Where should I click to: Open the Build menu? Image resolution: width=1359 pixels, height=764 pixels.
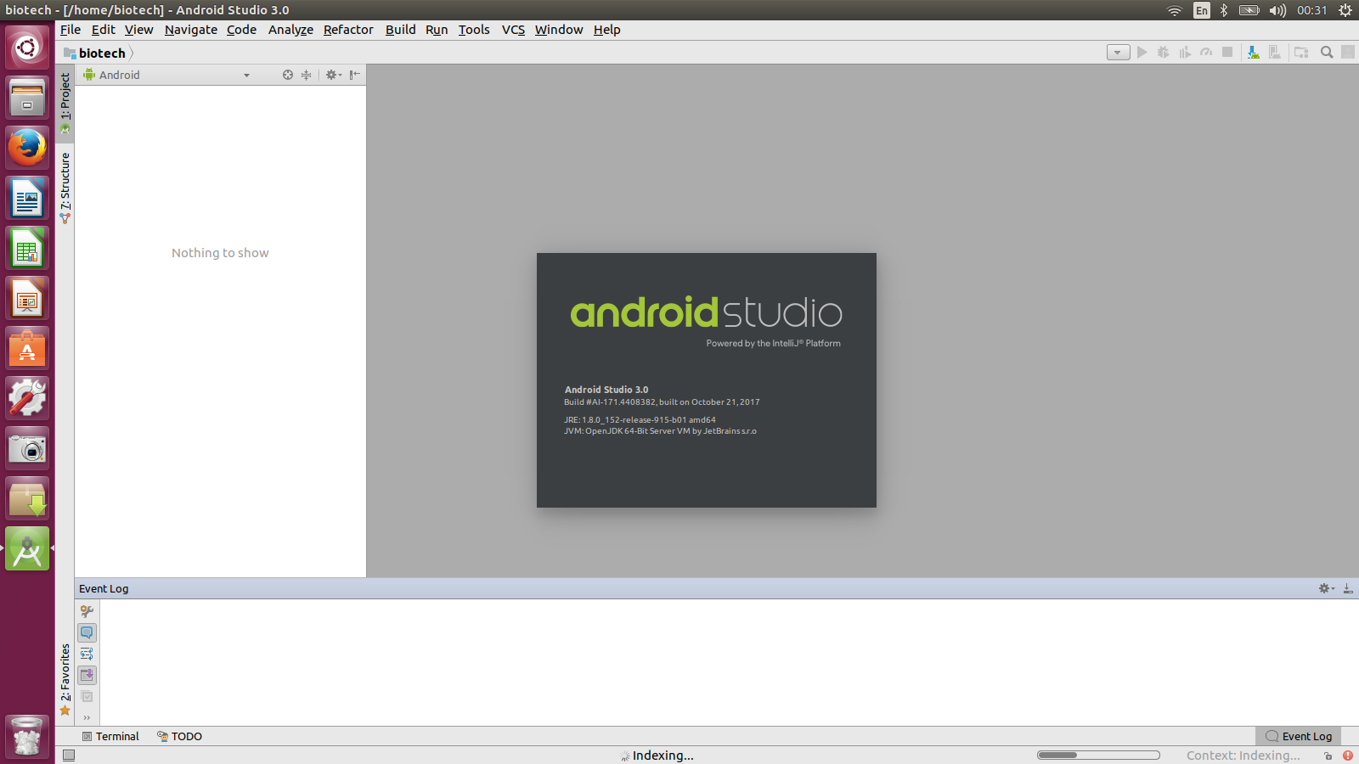coord(401,30)
